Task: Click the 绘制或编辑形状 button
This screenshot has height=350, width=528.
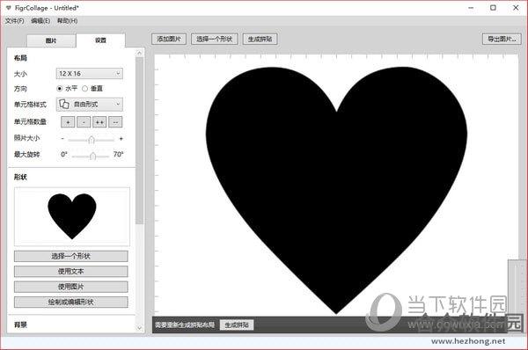Action: coord(70,302)
